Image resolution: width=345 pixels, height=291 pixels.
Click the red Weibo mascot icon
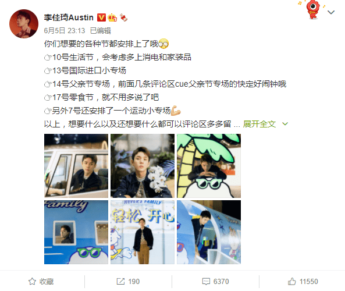click(x=313, y=9)
